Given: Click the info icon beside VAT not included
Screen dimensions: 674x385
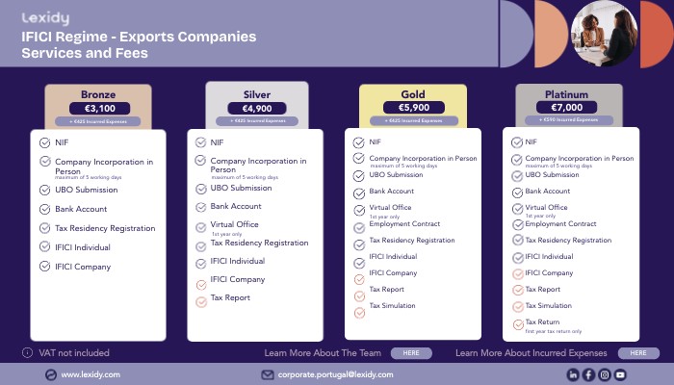Looking at the screenshot, I should coord(27,353).
